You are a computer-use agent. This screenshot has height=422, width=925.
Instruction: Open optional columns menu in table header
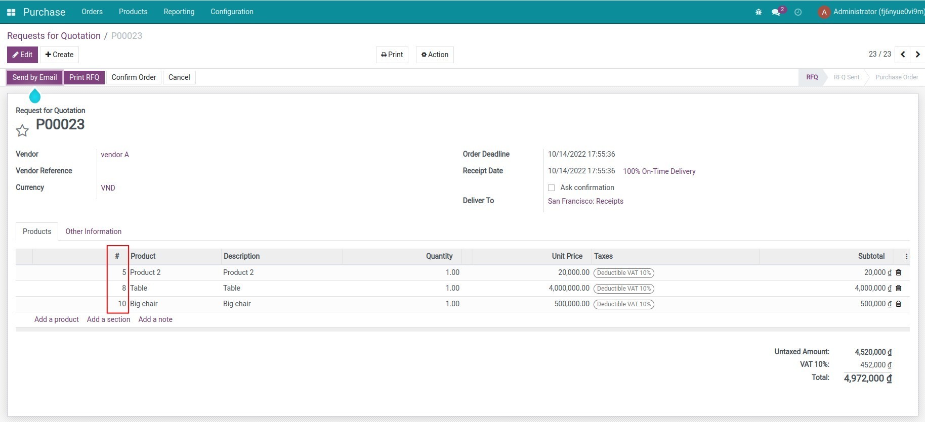tap(906, 257)
